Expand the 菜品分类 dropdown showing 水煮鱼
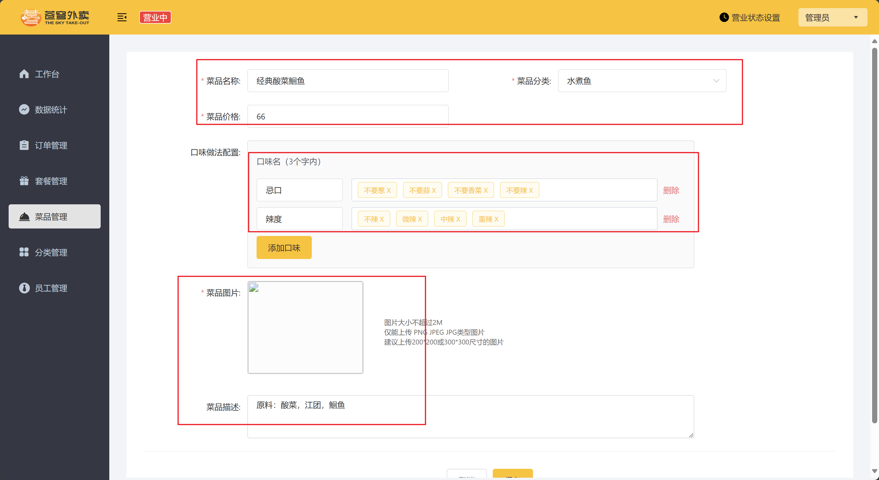Screen dimensions: 879x480 point(642,81)
